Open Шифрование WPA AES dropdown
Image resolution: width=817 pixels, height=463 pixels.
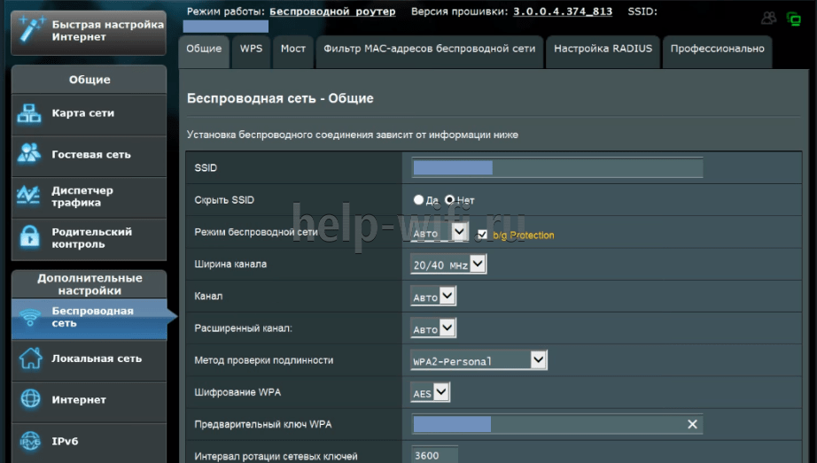point(431,392)
